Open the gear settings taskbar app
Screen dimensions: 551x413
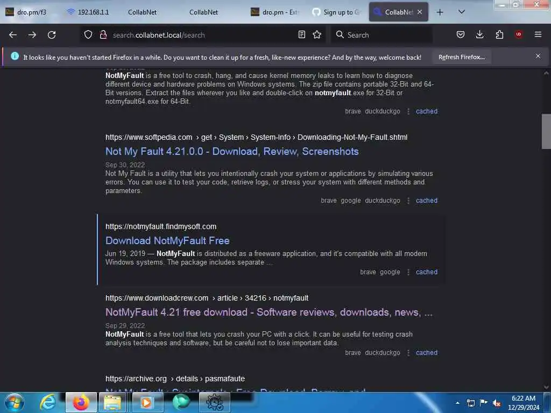pyautogui.click(x=214, y=402)
